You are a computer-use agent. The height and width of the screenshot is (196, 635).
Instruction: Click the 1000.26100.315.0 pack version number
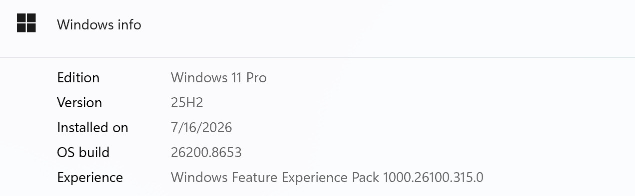pyautogui.click(x=433, y=178)
